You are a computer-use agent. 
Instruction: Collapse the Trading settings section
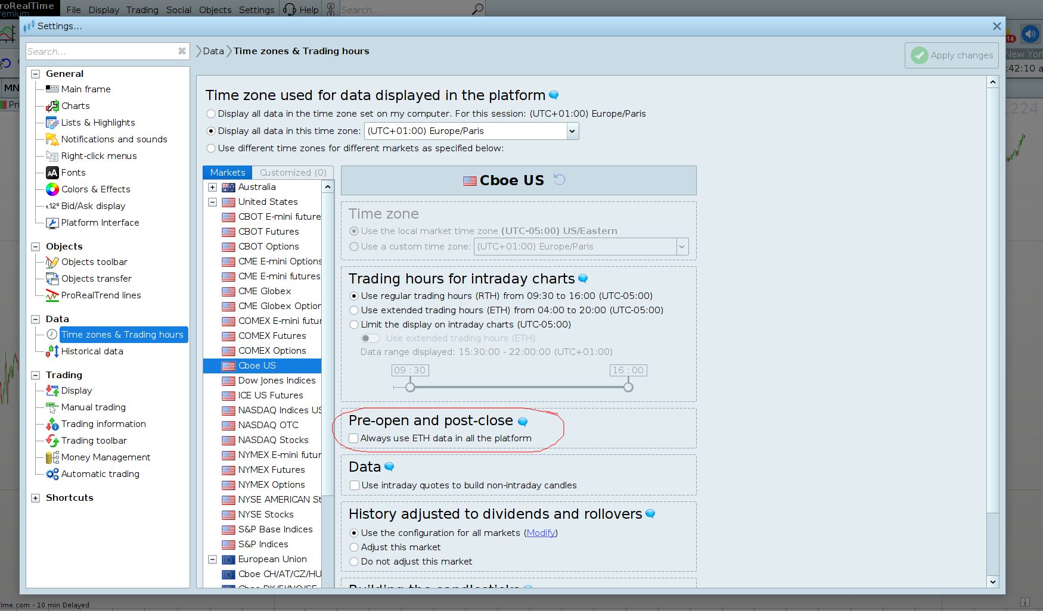[35, 375]
